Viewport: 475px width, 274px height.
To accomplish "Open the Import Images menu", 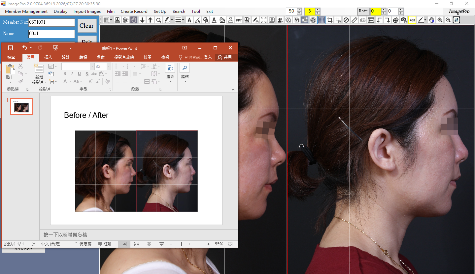I will point(87,11).
